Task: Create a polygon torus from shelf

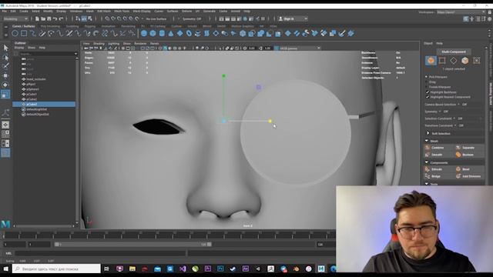Action: point(189,33)
